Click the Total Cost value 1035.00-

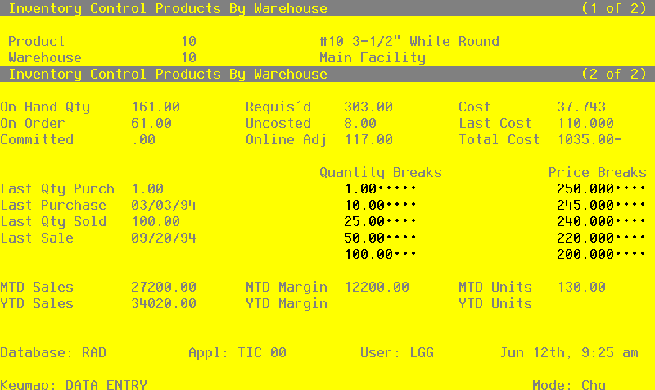(x=589, y=139)
